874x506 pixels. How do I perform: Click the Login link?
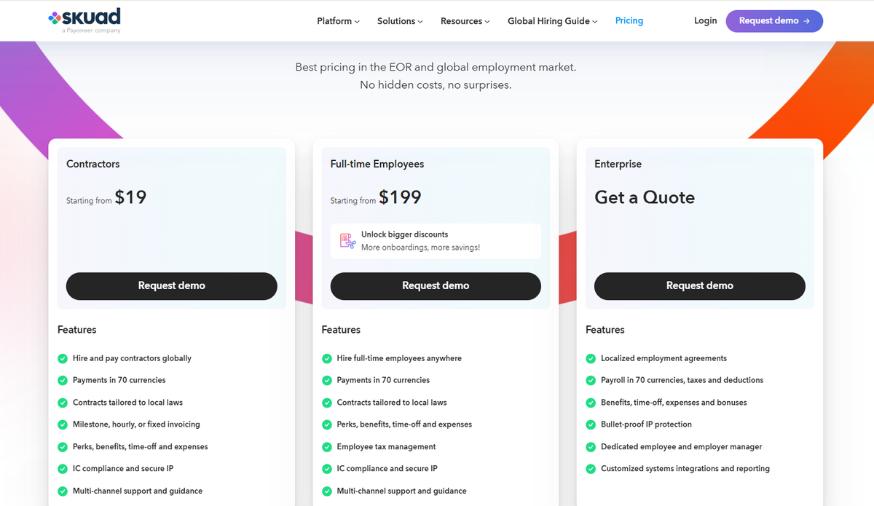point(705,21)
